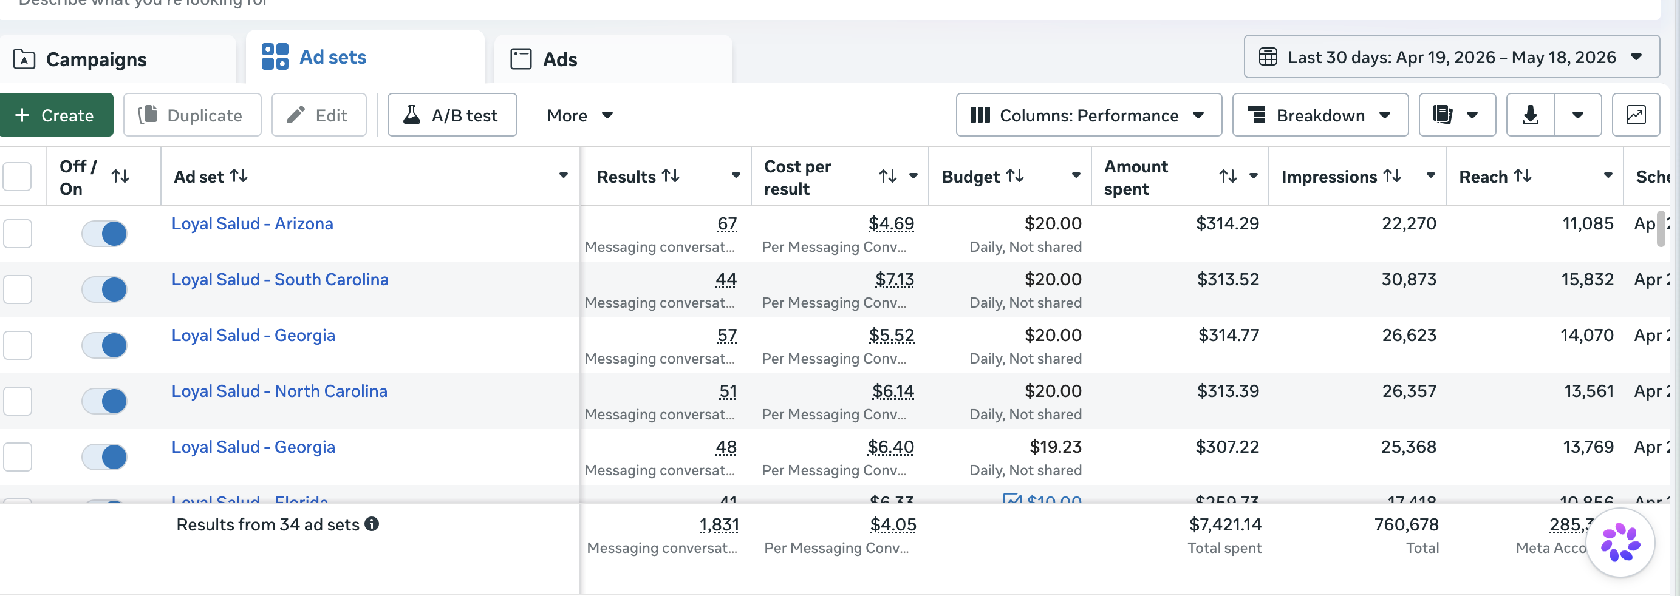Toggle off Loyal Salud - Arizona ad set

(x=104, y=234)
